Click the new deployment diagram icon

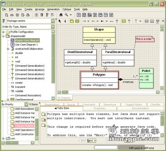pyautogui.click(x=111, y=15)
